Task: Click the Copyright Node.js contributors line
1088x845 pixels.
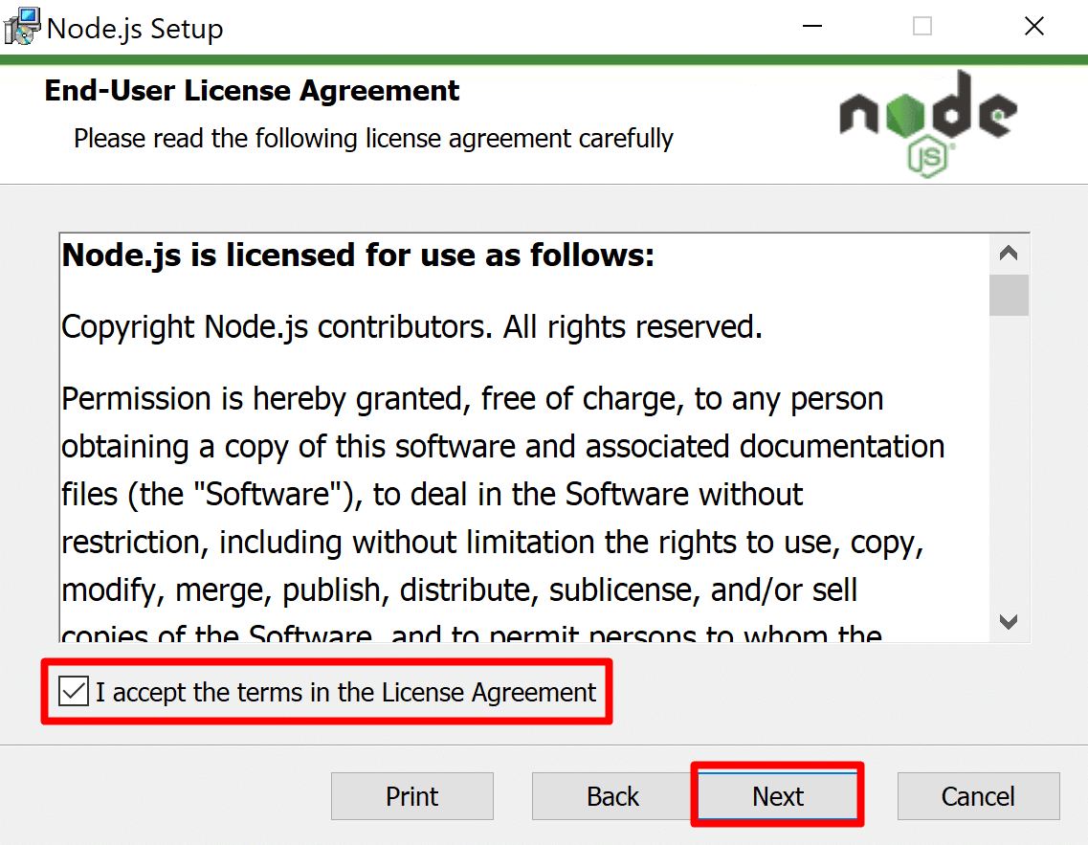Action: pos(411,327)
